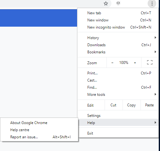
Task: Click the Copy button
Action: (x=132, y=105)
